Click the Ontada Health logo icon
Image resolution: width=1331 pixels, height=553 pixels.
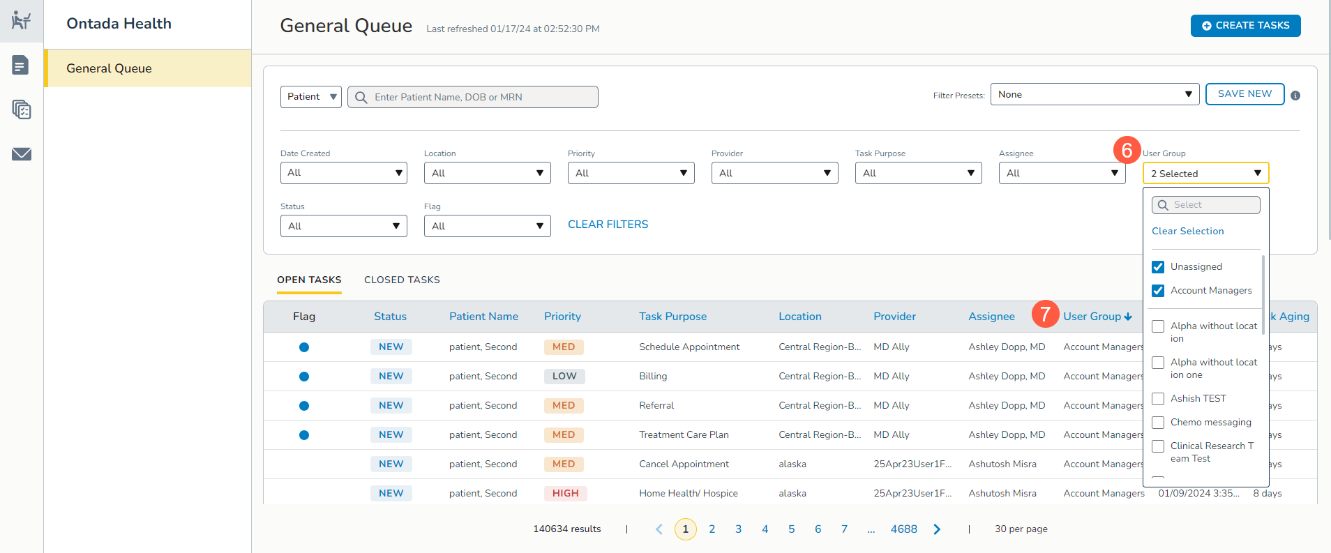point(21,20)
